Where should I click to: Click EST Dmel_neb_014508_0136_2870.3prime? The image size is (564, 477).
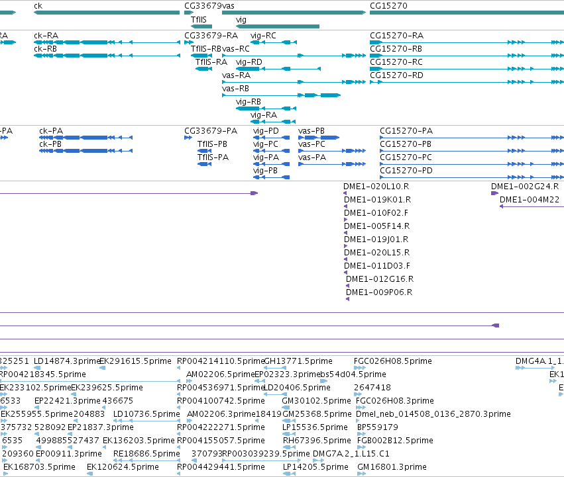click(357, 421)
